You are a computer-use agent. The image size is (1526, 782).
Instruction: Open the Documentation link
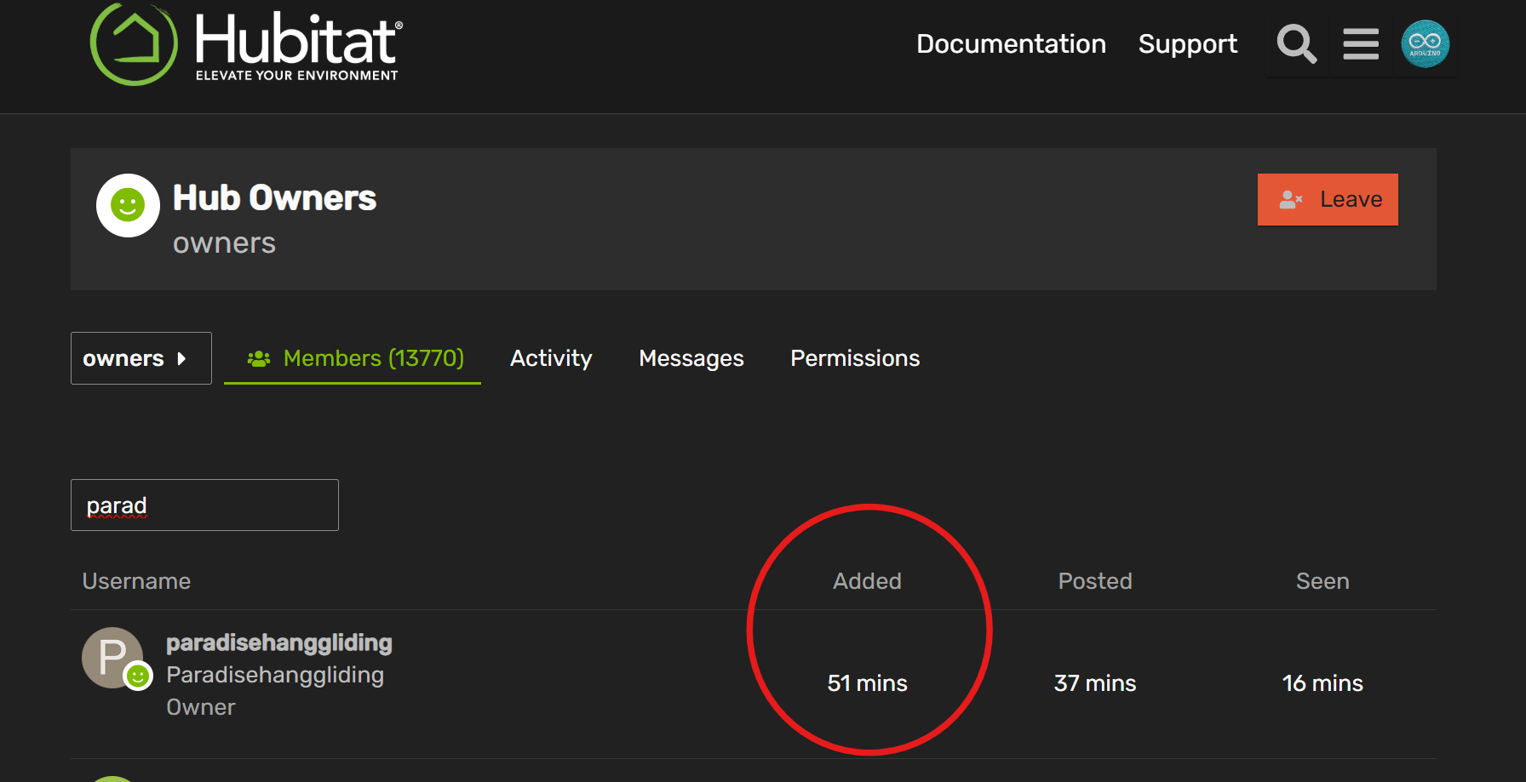pos(1011,44)
